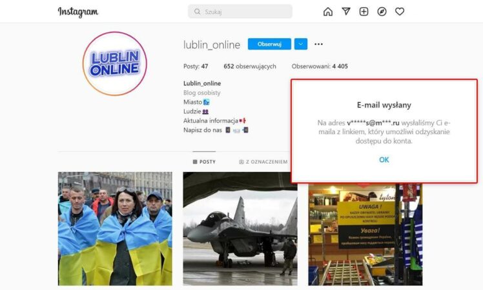This screenshot has height=290, width=483.
Task: View the 652 obserwujących followers list
Action: (x=250, y=66)
